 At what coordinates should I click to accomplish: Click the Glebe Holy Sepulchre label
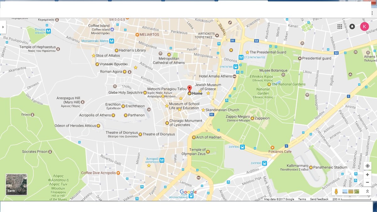point(125,93)
